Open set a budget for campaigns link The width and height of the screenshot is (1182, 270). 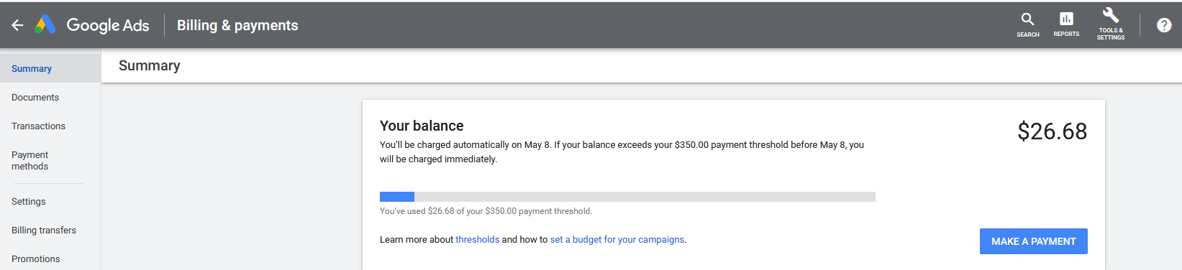point(617,240)
